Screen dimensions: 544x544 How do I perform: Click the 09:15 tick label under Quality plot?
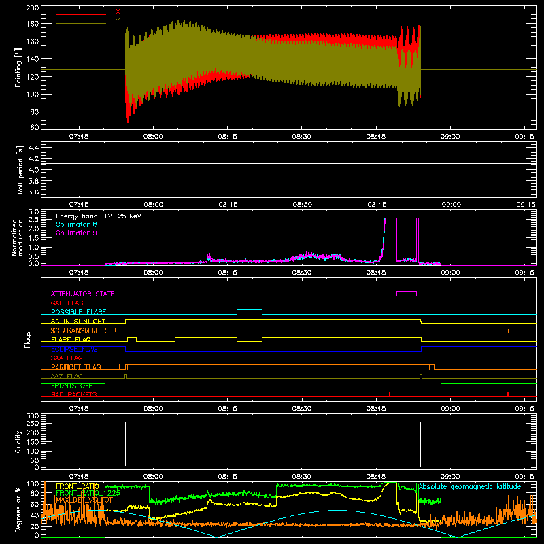pyautogui.click(x=524, y=477)
